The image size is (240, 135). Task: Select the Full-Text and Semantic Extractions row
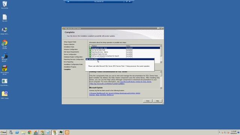click(124, 56)
